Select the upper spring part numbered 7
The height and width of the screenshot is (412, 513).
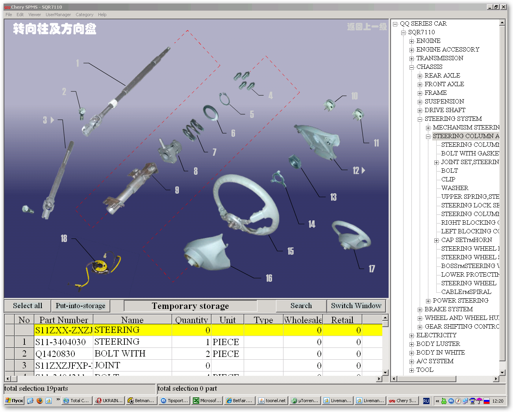click(x=193, y=129)
